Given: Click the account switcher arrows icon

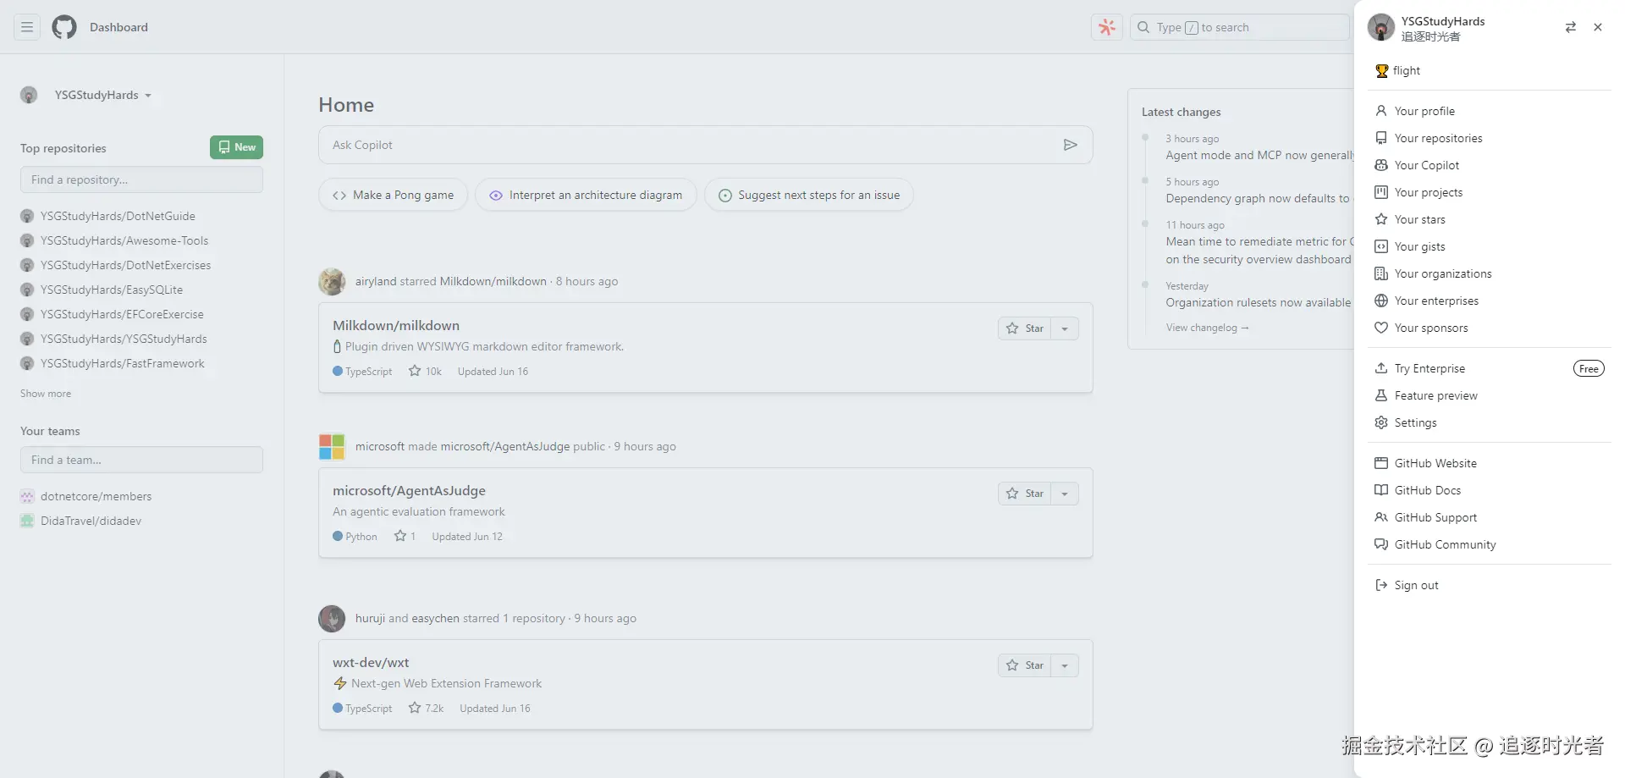Looking at the screenshot, I should pyautogui.click(x=1571, y=27).
